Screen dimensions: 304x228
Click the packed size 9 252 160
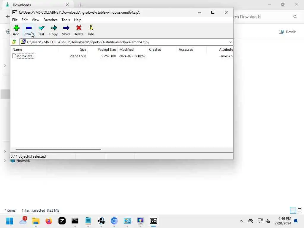[x=109, y=56]
